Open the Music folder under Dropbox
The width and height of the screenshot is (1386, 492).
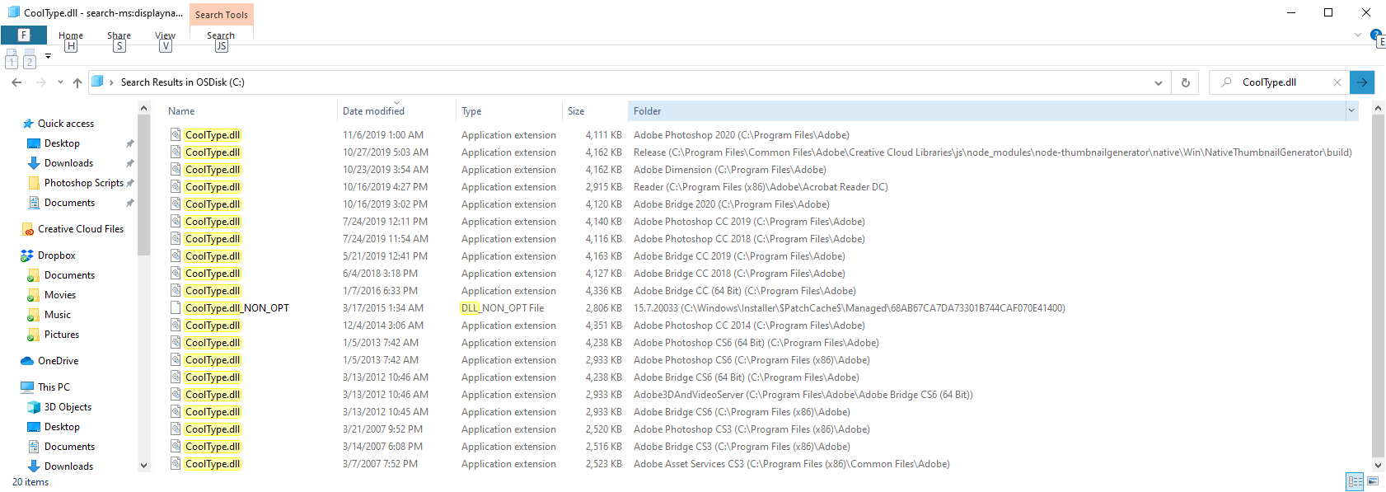tap(58, 315)
